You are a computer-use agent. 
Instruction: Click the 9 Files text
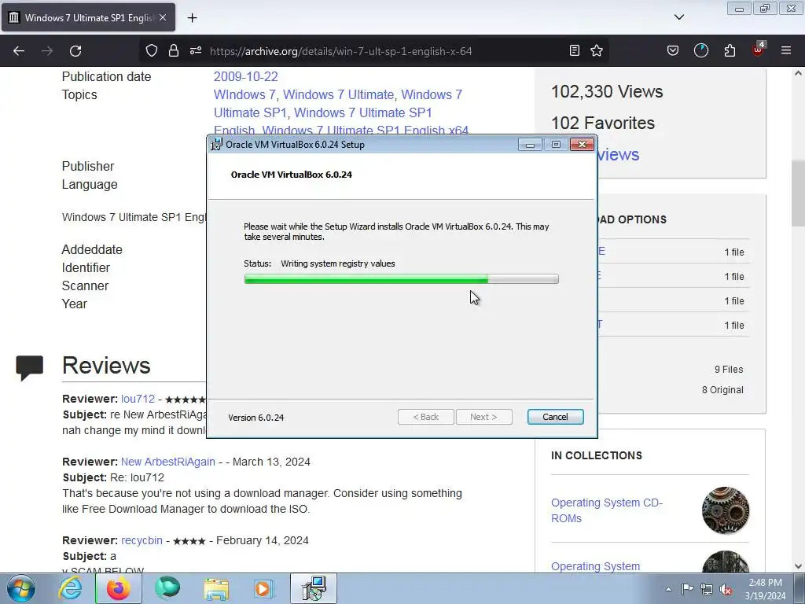coord(729,370)
